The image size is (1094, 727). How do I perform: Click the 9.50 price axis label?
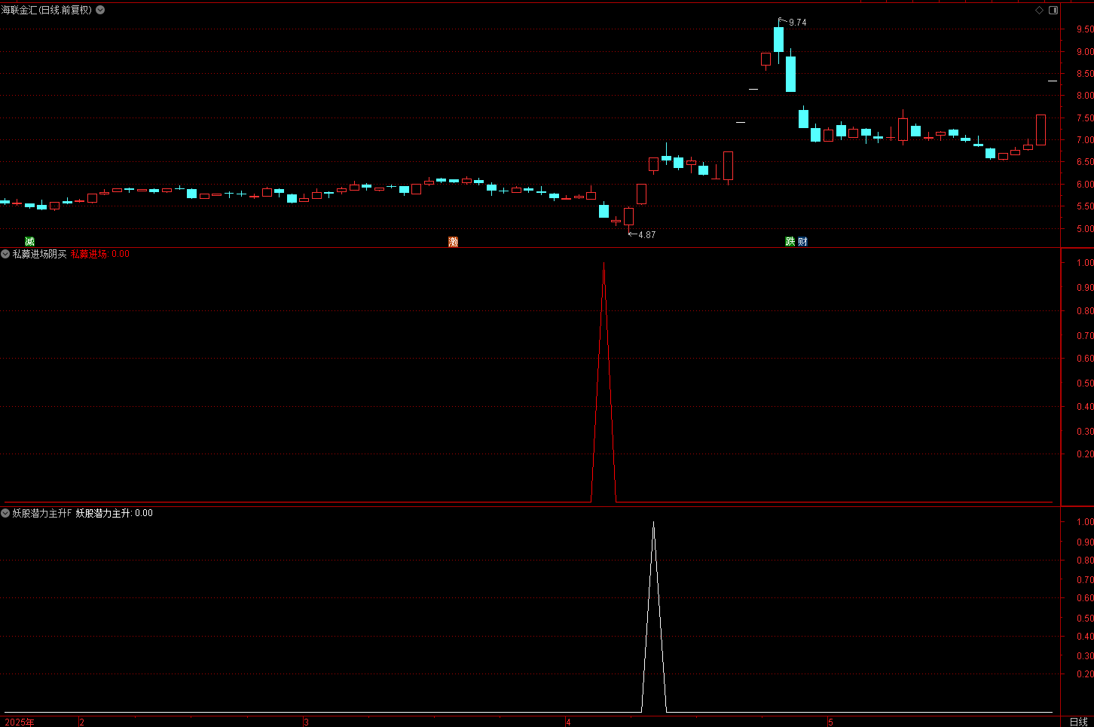tap(1085, 29)
